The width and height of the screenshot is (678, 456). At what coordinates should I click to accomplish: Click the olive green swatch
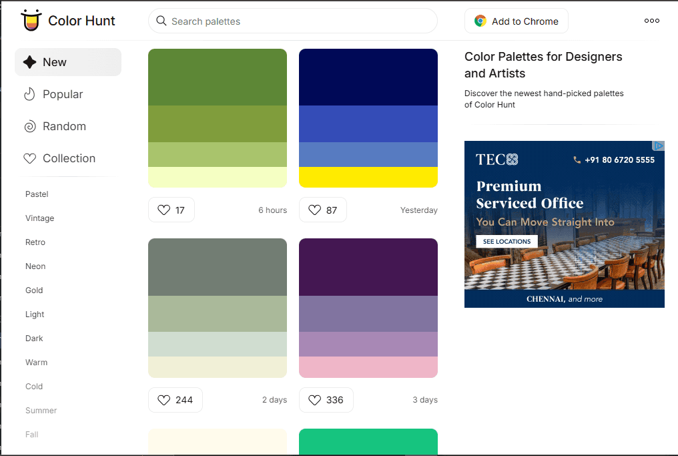(218, 124)
